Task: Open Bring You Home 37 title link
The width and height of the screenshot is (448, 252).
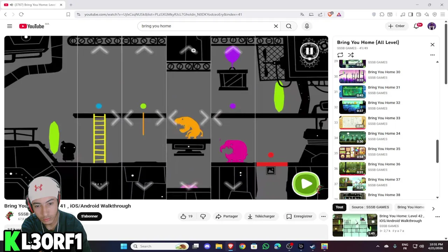Action: [x=384, y=180]
